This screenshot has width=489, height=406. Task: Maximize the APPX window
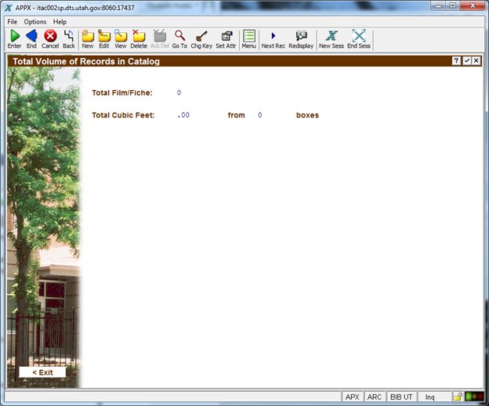(x=453, y=6)
